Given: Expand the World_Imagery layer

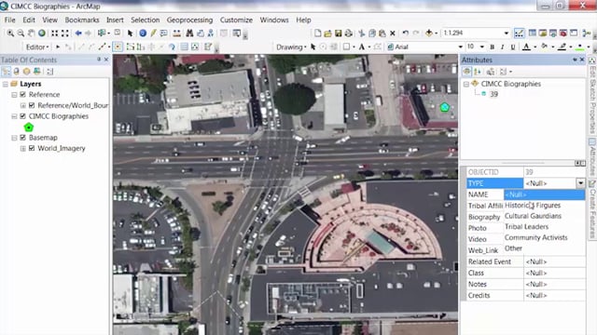Looking at the screenshot, I should point(22,149).
